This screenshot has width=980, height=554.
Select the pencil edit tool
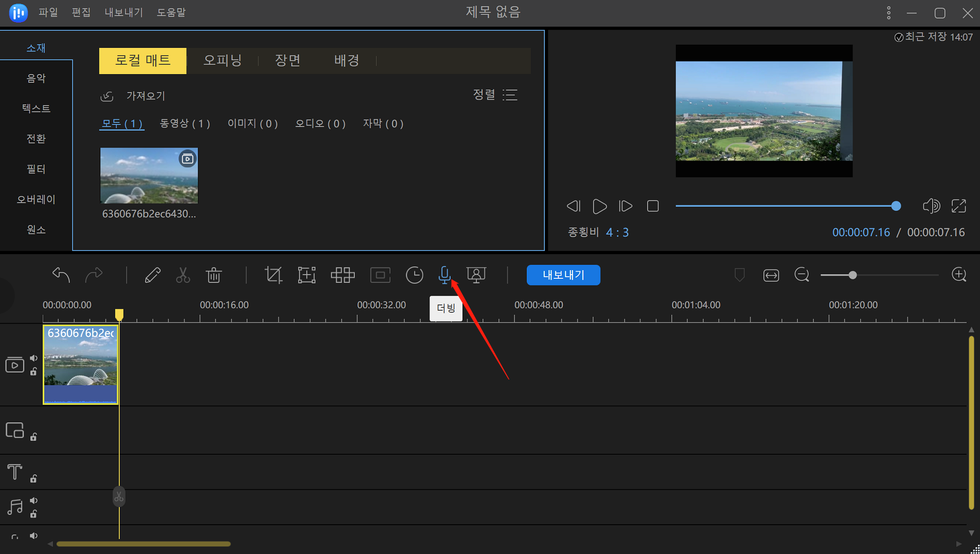click(x=152, y=275)
